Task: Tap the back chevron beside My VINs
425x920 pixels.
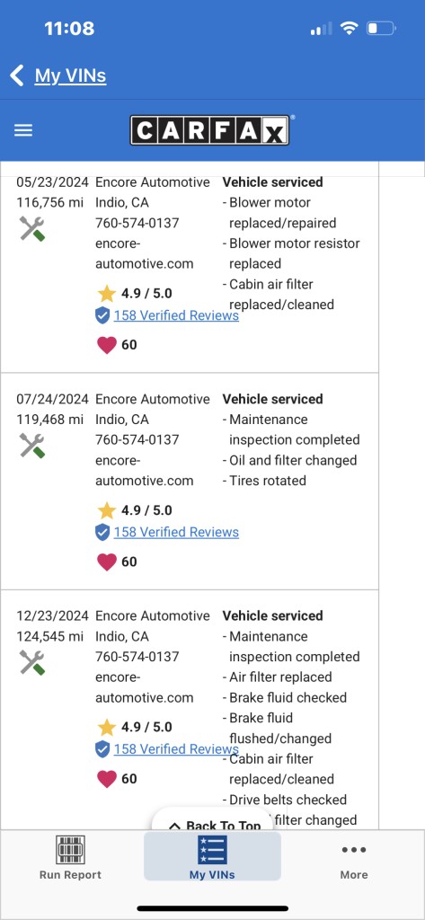Action: [x=16, y=75]
